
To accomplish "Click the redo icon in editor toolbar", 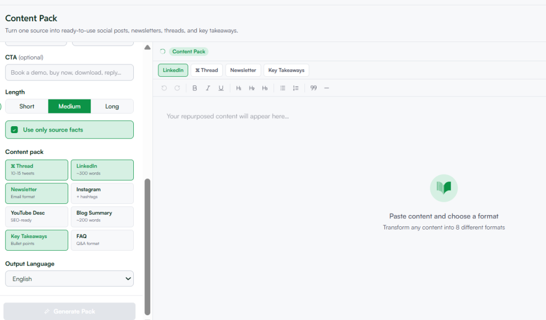I will point(177,88).
